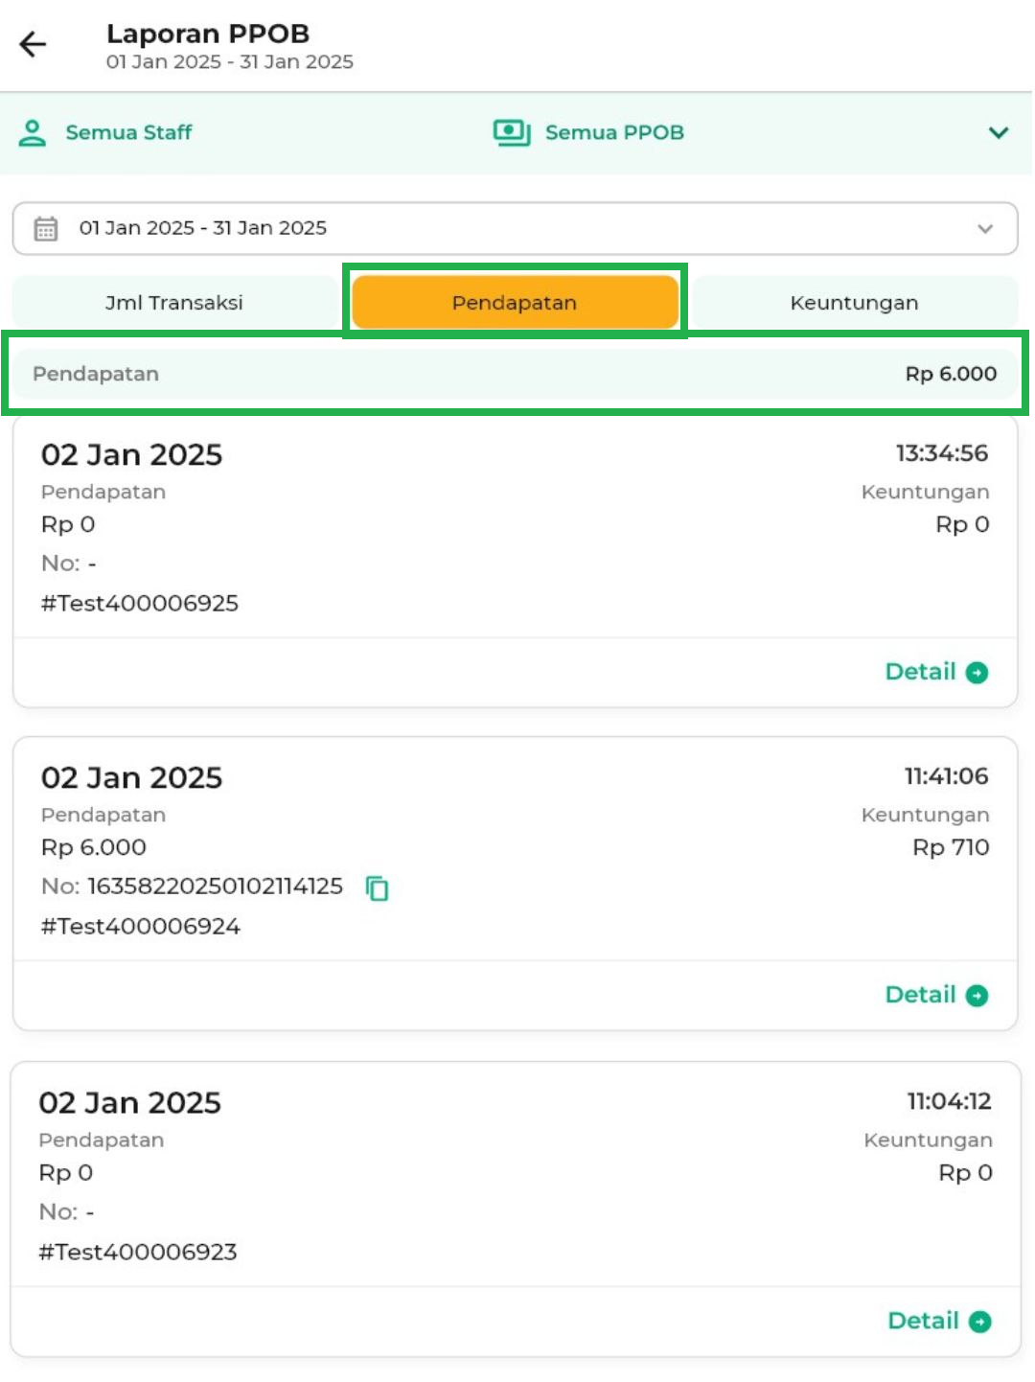The image size is (1035, 1382).
Task: Click the Pendapatan Rp 6.000 summary row
Action: coord(515,374)
